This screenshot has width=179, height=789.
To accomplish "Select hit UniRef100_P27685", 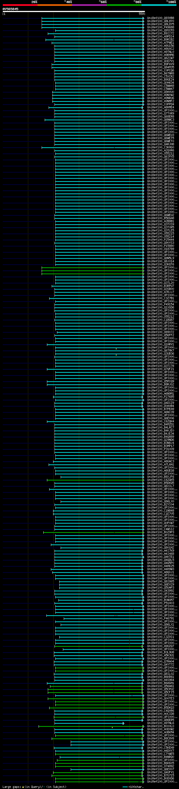I will [x=160, y=397].
